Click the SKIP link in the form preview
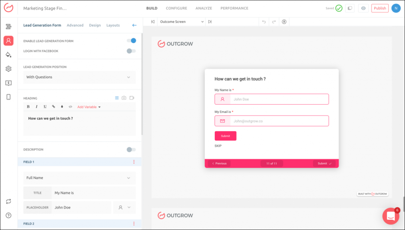The image size is (405, 230). (x=218, y=146)
